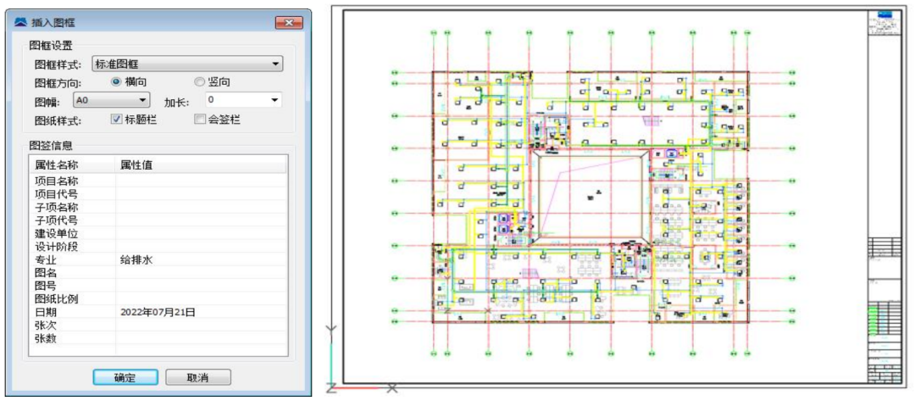Open the 图幅 A0 dropdown
This screenshot has width=915, height=401.
tap(112, 100)
